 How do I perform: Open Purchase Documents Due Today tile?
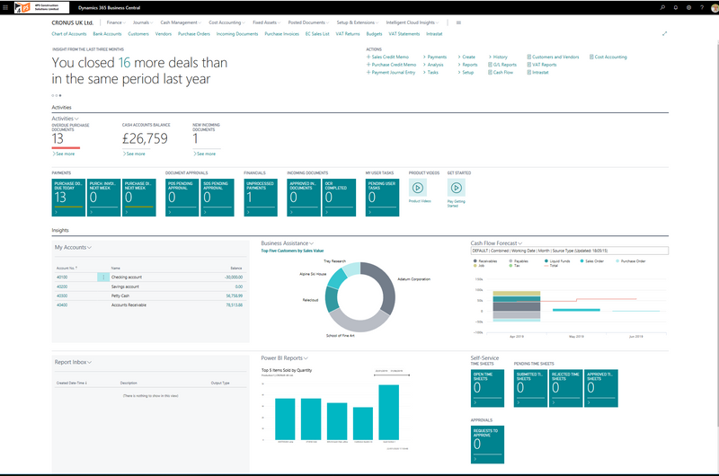[x=68, y=198]
